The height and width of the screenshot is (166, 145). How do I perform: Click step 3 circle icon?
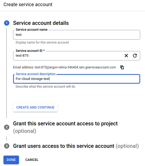click(7, 146)
